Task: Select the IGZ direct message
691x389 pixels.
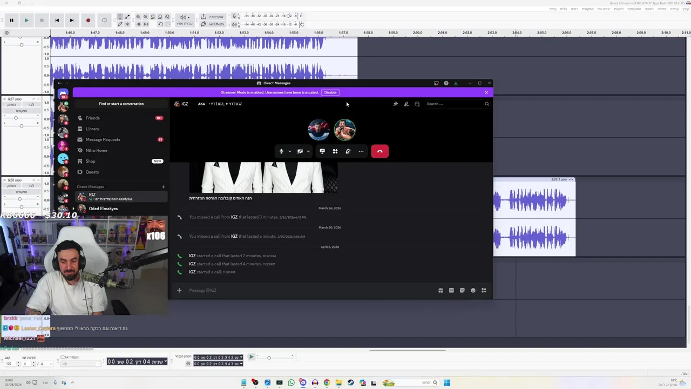Action: click(121, 197)
